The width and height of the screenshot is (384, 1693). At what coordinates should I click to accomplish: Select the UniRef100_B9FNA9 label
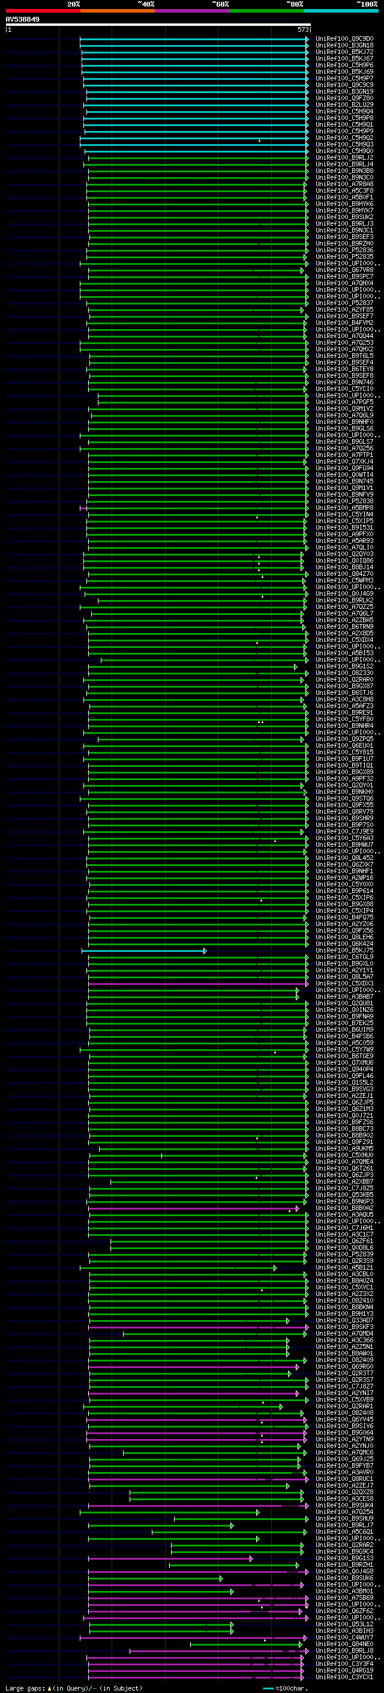coord(344,1017)
